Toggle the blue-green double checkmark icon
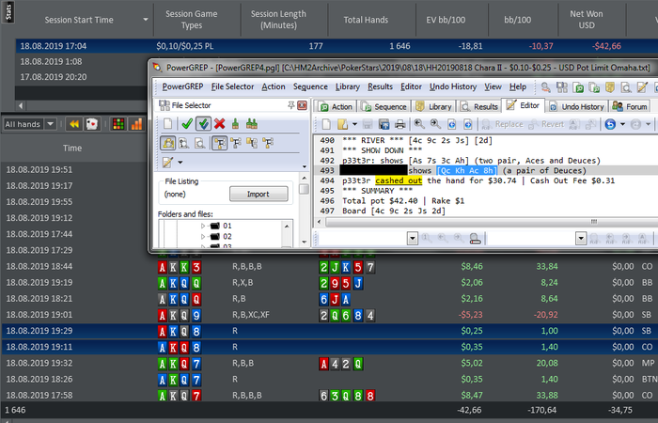658x423 pixels. (x=204, y=124)
